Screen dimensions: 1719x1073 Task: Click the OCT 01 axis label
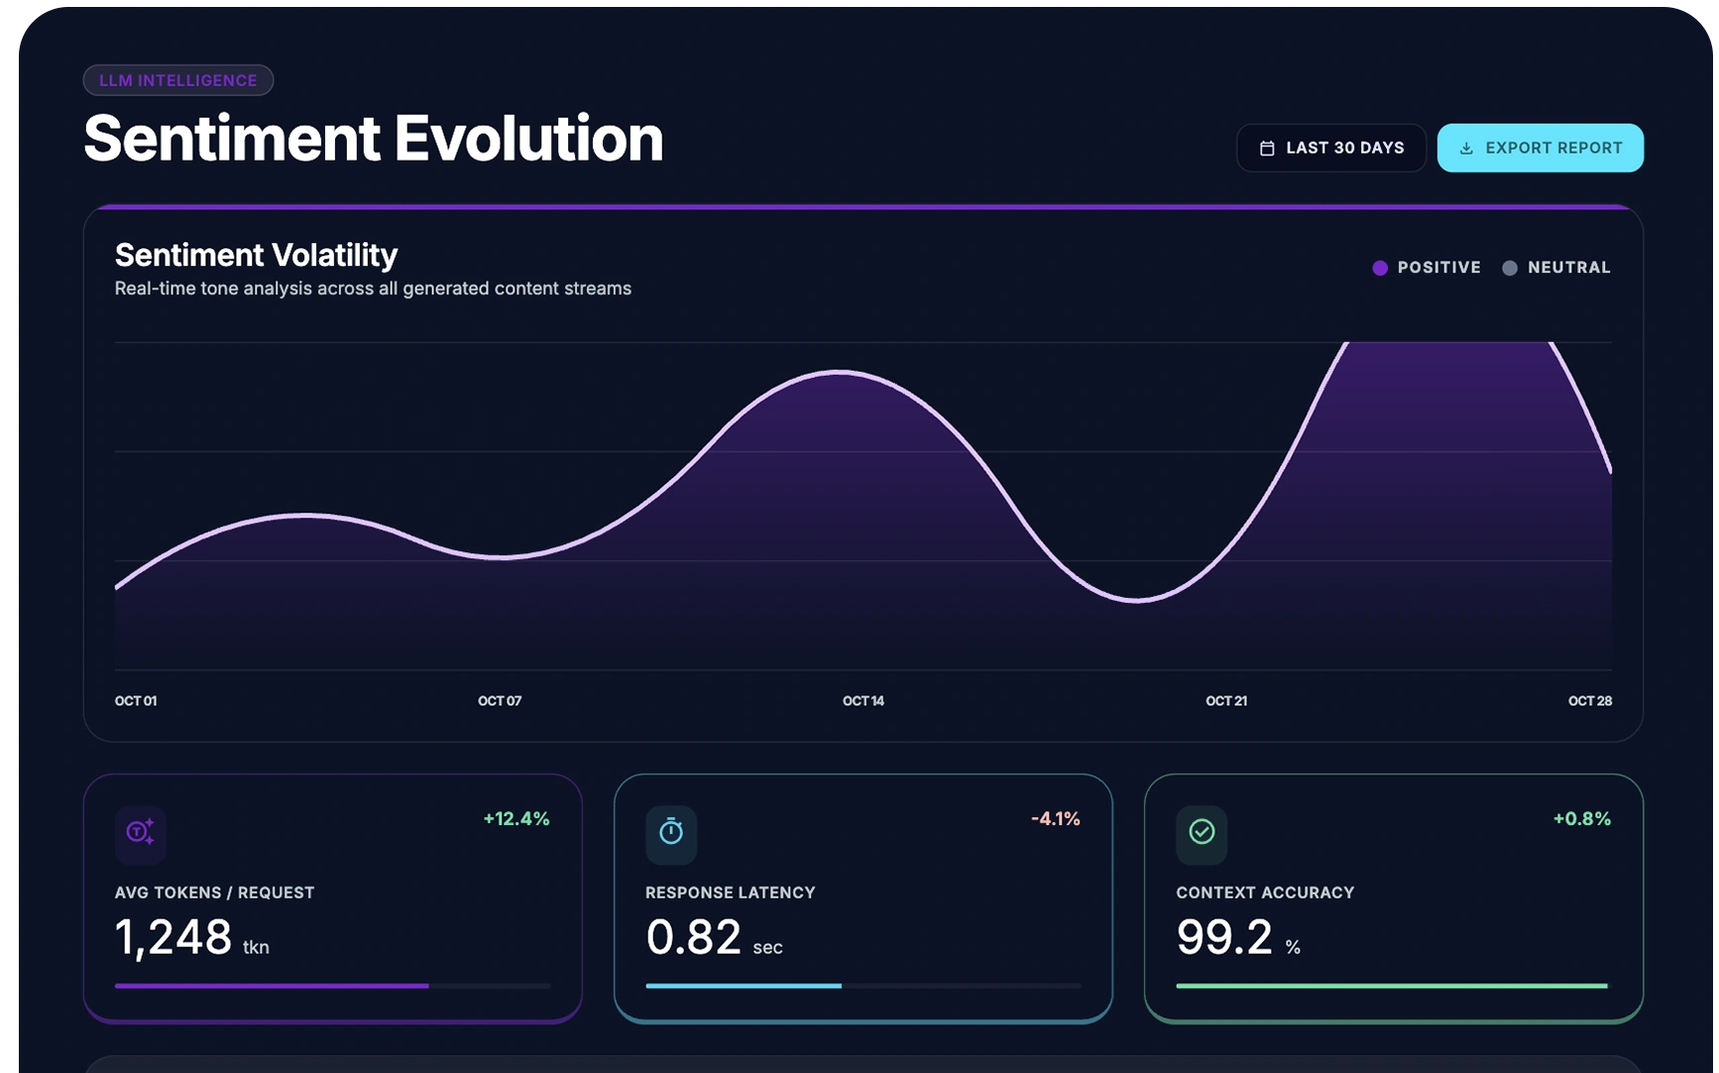coord(136,701)
